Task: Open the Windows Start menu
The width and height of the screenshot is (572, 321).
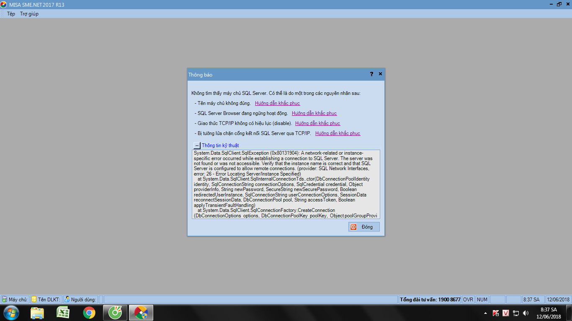Action: coord(11,313)
